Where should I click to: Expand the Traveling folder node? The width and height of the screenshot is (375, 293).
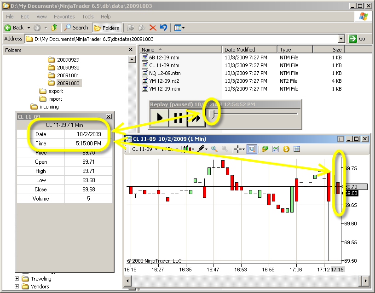click(17, 278)
